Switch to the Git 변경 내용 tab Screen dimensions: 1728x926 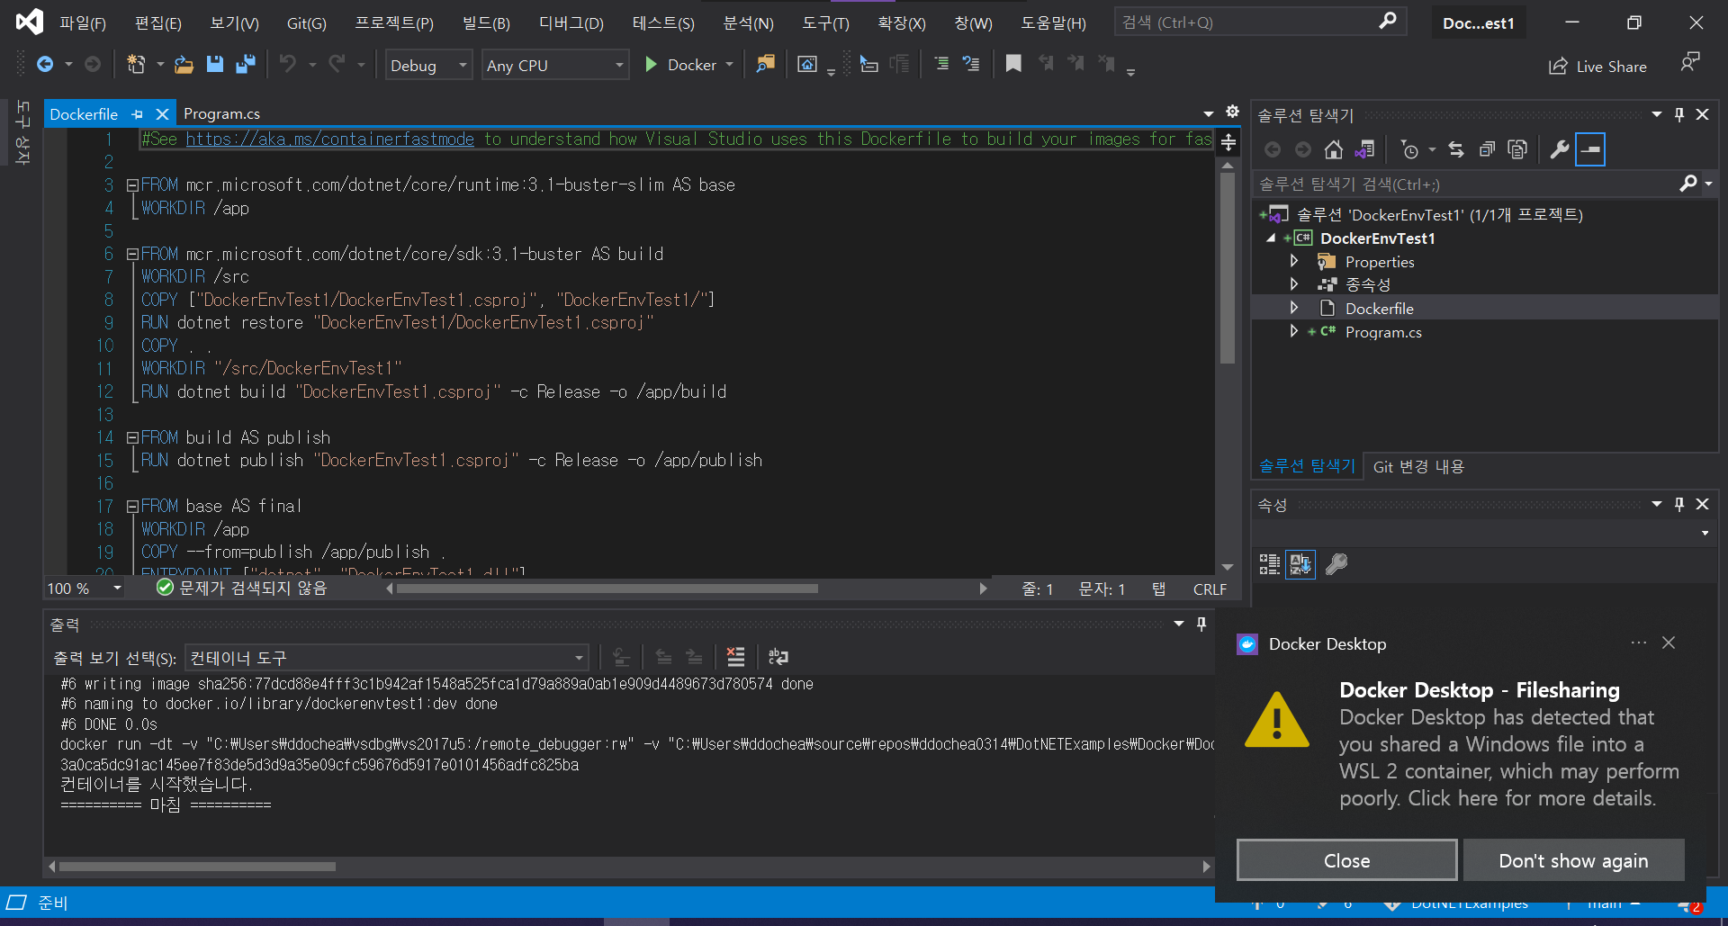(x=1418, y=466)
